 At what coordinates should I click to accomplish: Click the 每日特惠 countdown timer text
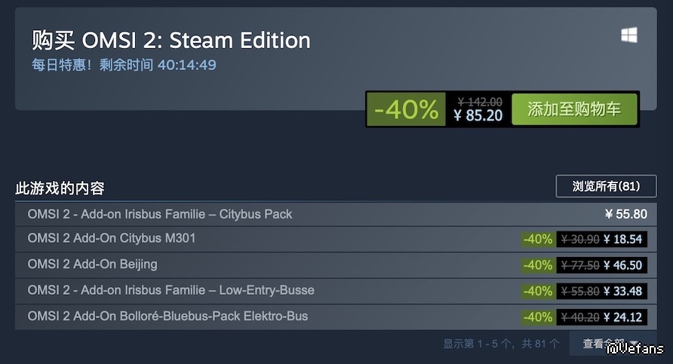(x=124, y=65)
